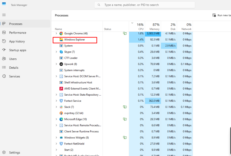Viewport: 231px width, 156px height.
Task: Click the Service Host: DCOM gear icon
Action: (61, 76)
